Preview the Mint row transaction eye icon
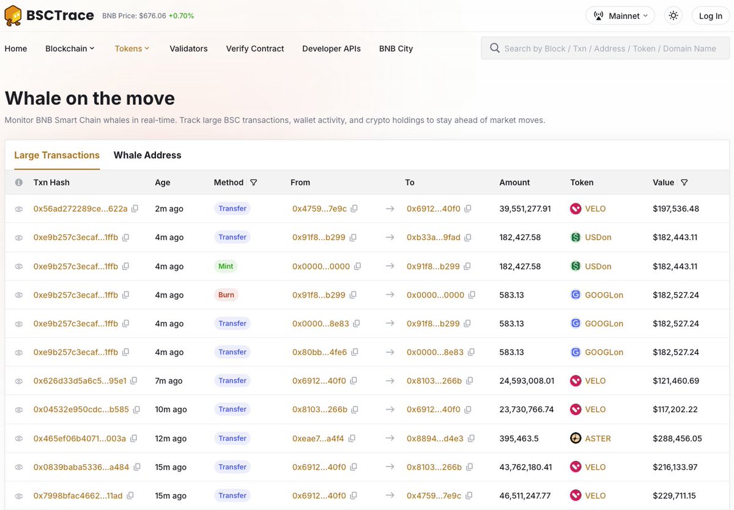 coord(19,267)
